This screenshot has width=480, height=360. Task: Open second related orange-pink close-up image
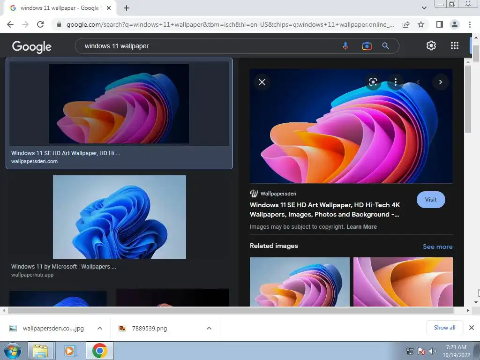click(403, 282)
